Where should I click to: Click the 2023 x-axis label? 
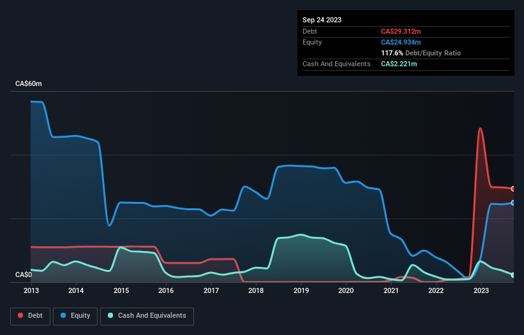coord(481,290)
